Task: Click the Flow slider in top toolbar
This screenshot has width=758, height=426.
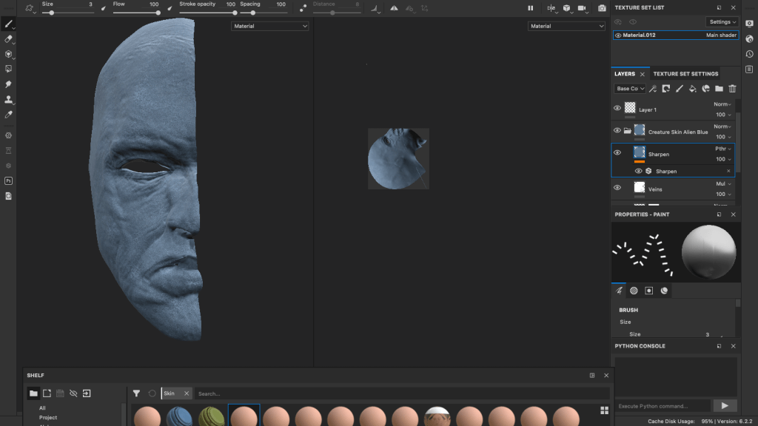Action: [x=137, y=13]
